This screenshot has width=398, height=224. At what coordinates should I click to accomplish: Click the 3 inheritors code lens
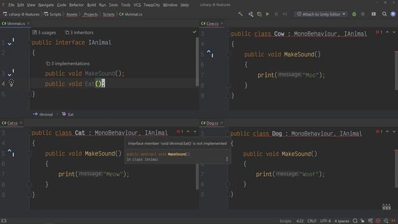click(80, 32)
